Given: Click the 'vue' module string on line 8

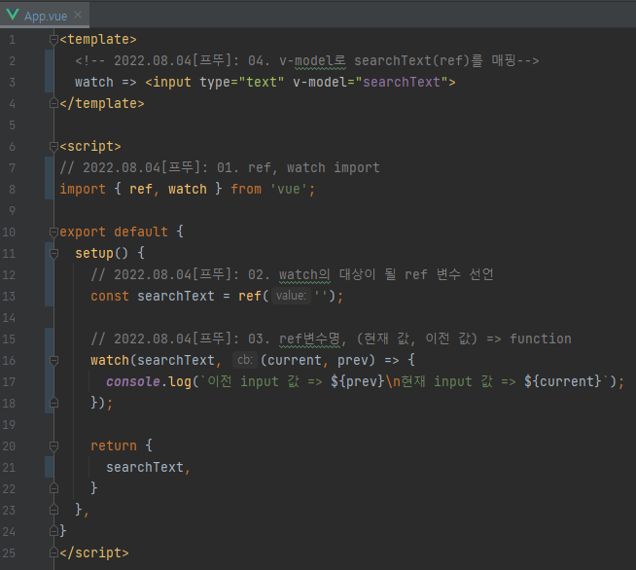Looking at the screenshot, I should pos(289,189).
